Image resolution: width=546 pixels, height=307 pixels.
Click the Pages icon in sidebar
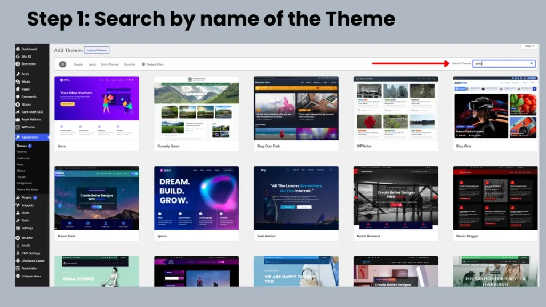coord(18,89)
